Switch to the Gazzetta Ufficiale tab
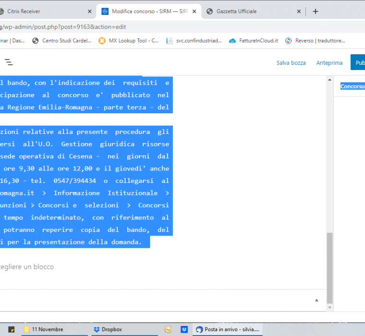 coord(250,12)
